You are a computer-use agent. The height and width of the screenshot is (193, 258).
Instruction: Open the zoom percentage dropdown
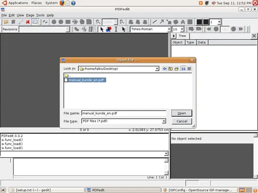click(116, 22)
